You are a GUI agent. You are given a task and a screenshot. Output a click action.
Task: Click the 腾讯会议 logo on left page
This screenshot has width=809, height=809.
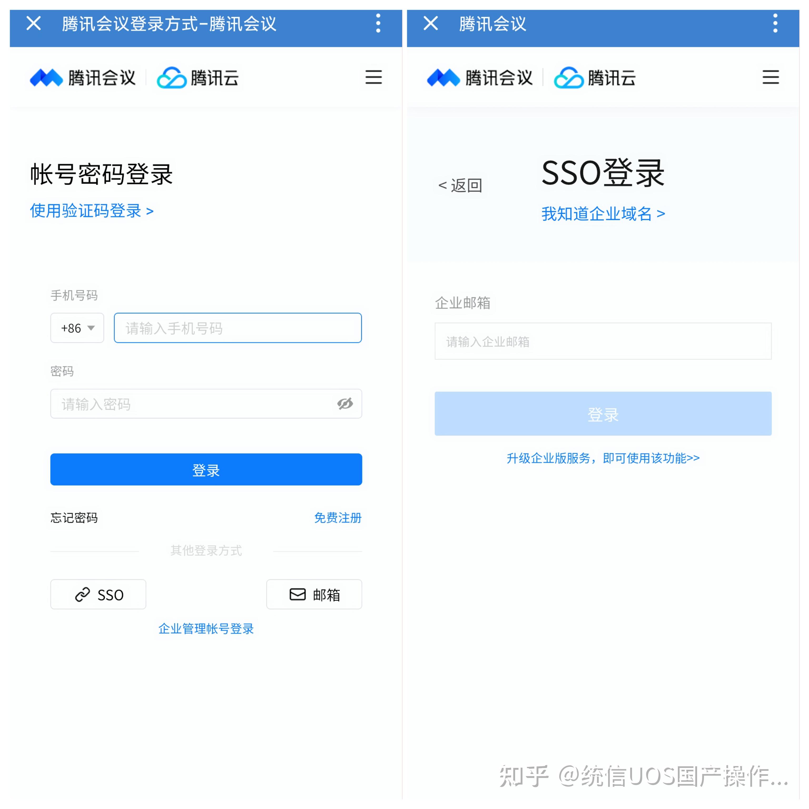point(83,78)
